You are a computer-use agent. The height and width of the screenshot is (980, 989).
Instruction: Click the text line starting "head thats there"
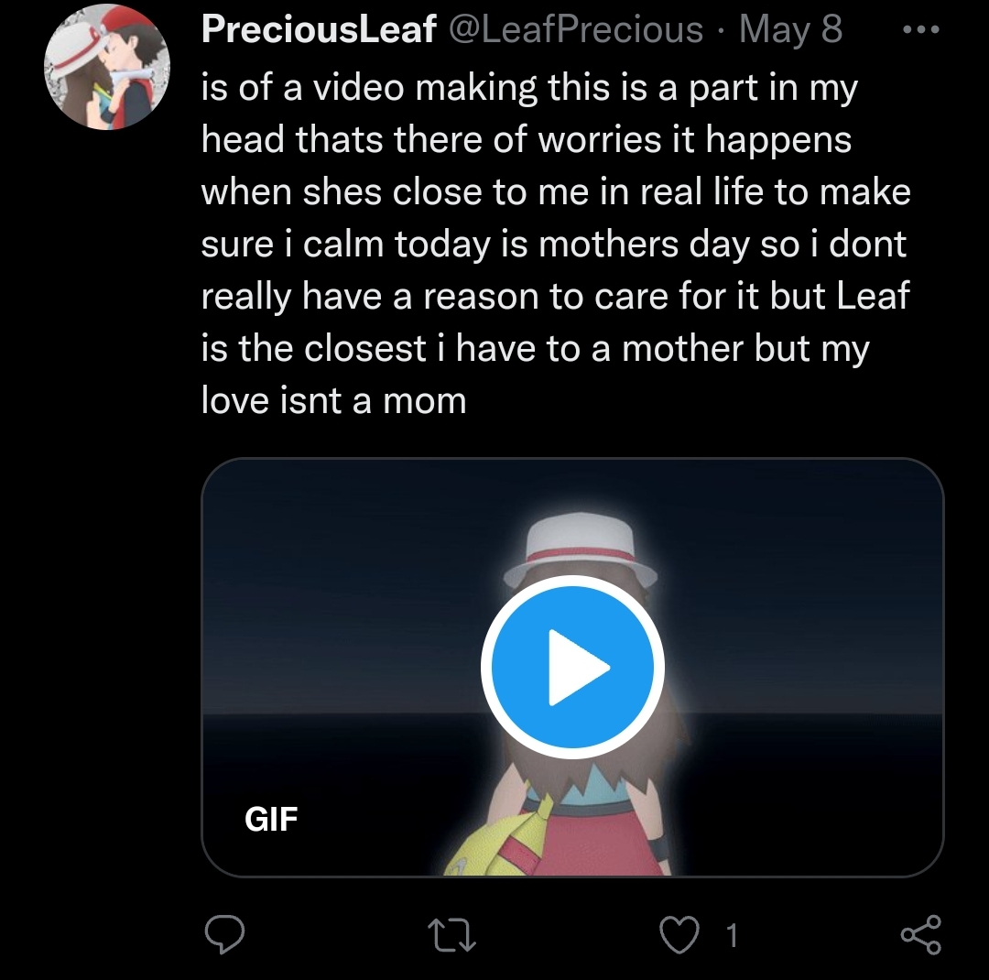(526, 140)
